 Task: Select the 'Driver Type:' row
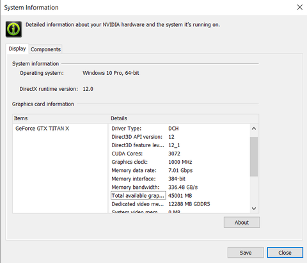pos(180,129)
